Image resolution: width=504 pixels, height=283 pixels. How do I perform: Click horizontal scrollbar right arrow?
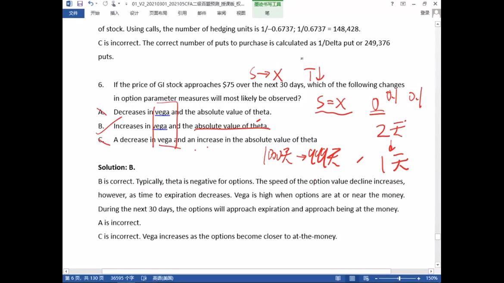(x=431, y=271)
